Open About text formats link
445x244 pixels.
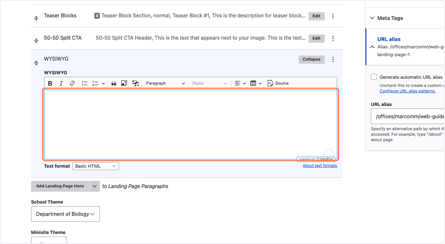tap(320, 166)
